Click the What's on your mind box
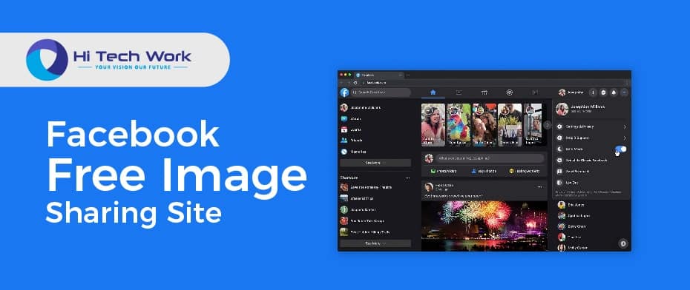This screenshot has width=690, height=290. pos(490,158)
